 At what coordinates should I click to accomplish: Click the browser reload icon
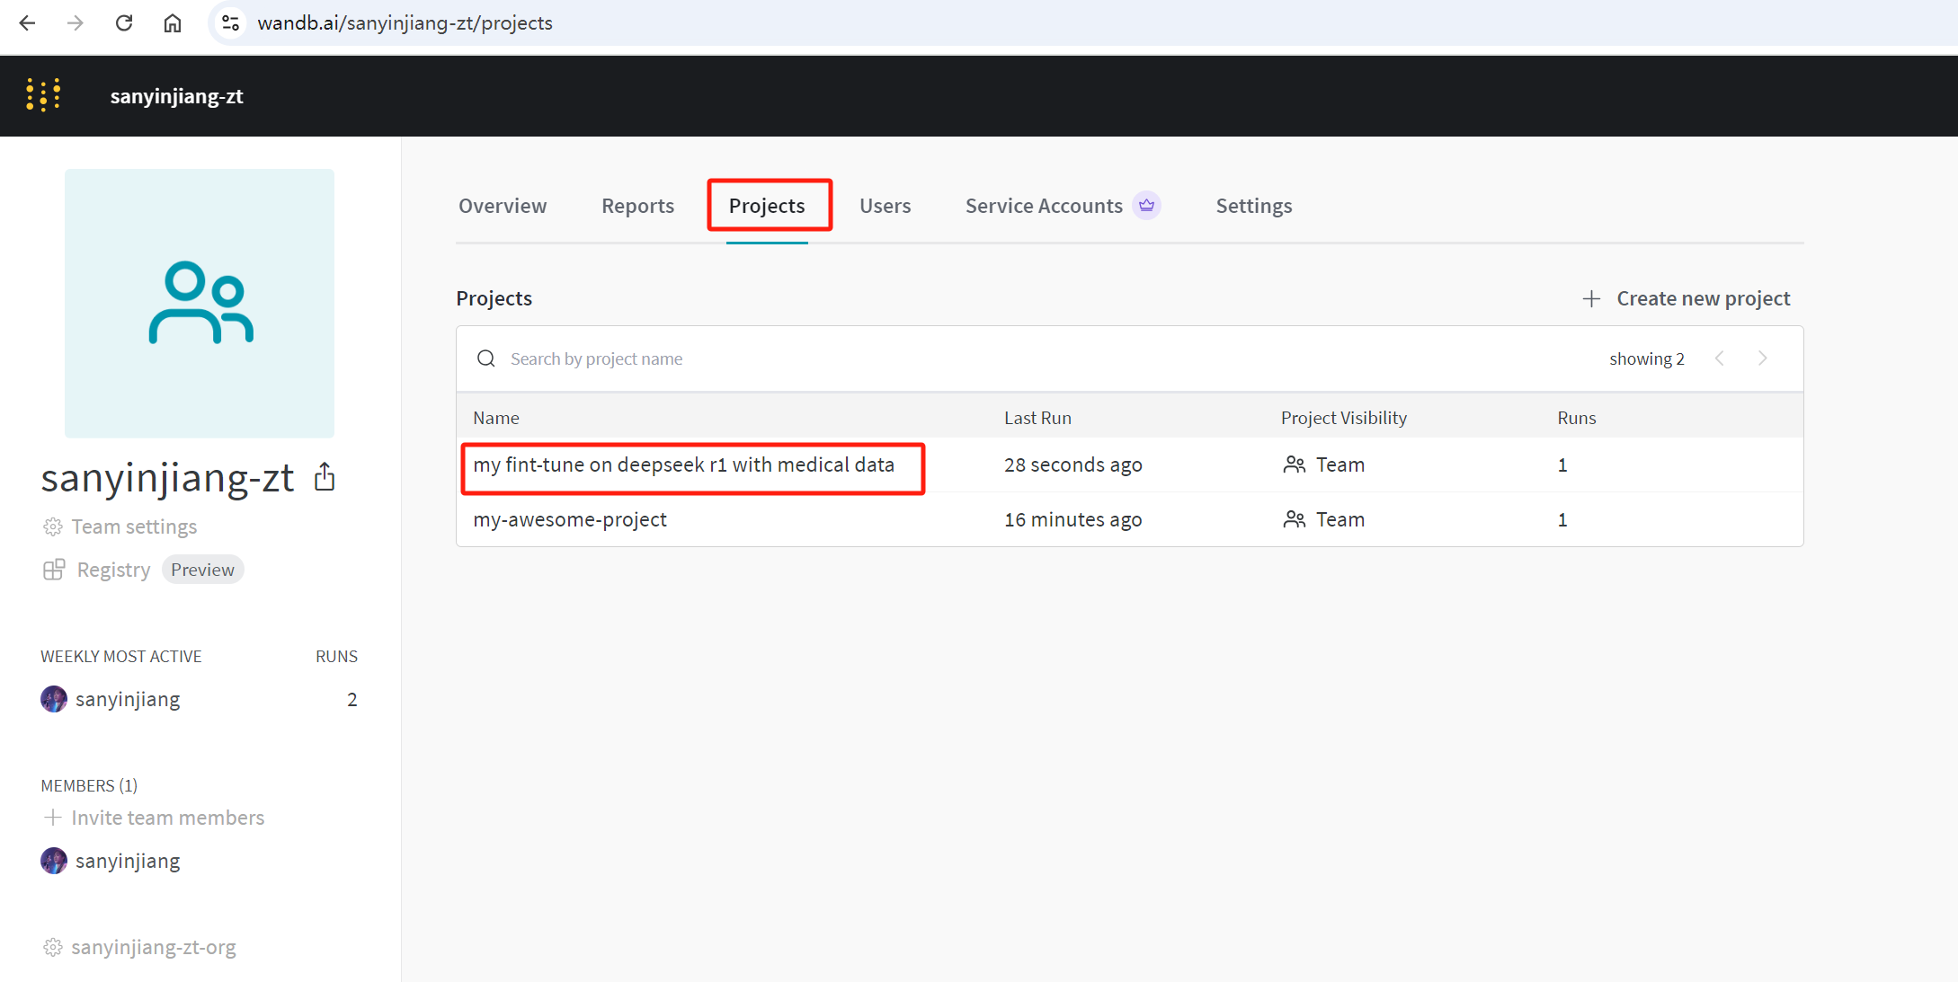point(124,23)
